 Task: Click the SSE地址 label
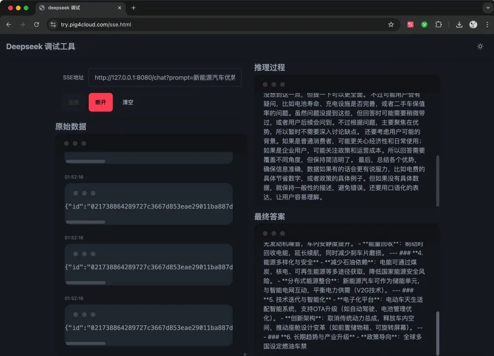[73, 77]
